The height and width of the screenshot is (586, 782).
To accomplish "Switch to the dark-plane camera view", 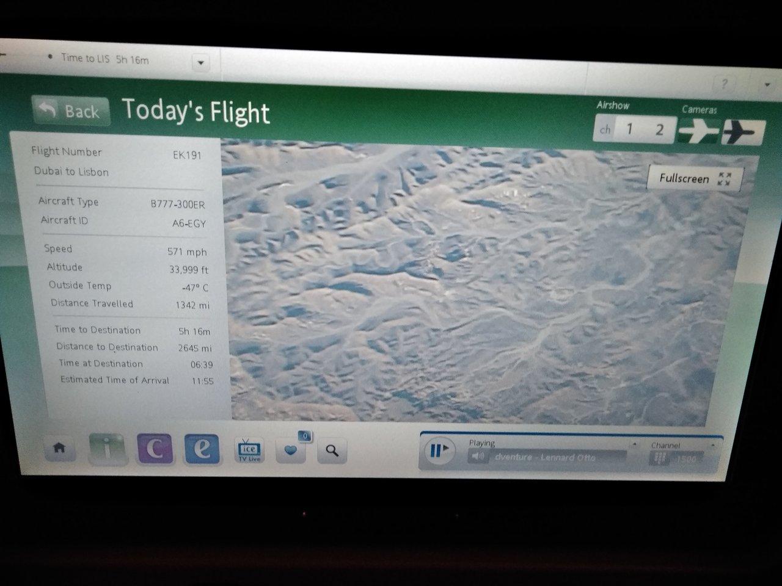I will pos(742,132).
